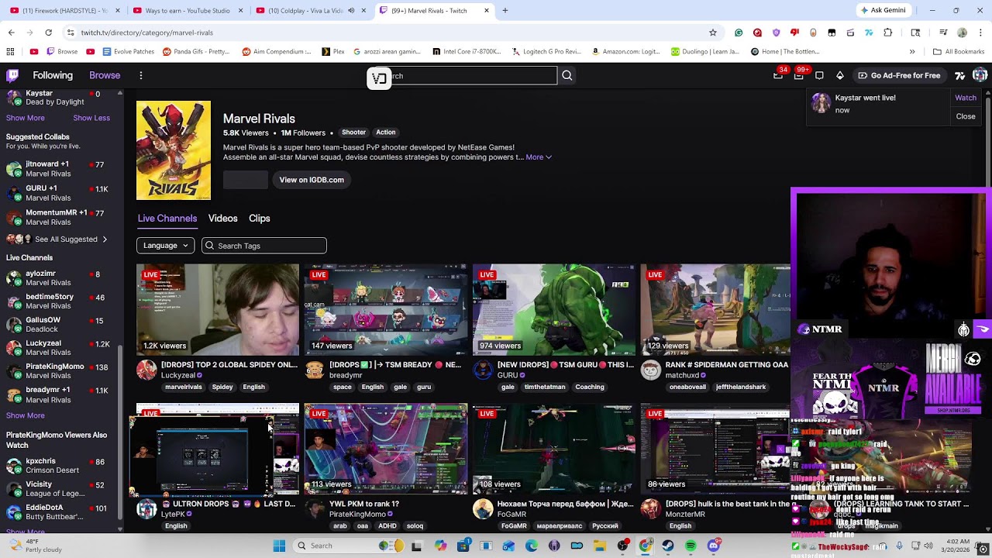Go back to the previous page
This screenshot has height=558, width=992.
click(x=11, y=33)
